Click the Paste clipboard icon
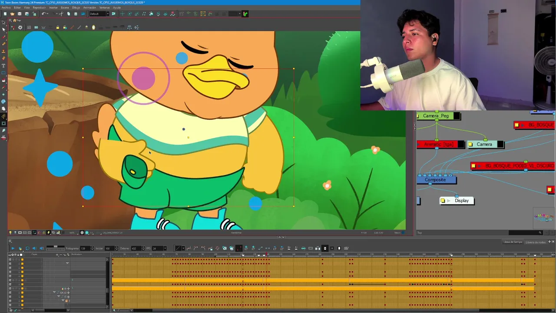Screen dimensions: 556x313 click(x=76, y=14)
